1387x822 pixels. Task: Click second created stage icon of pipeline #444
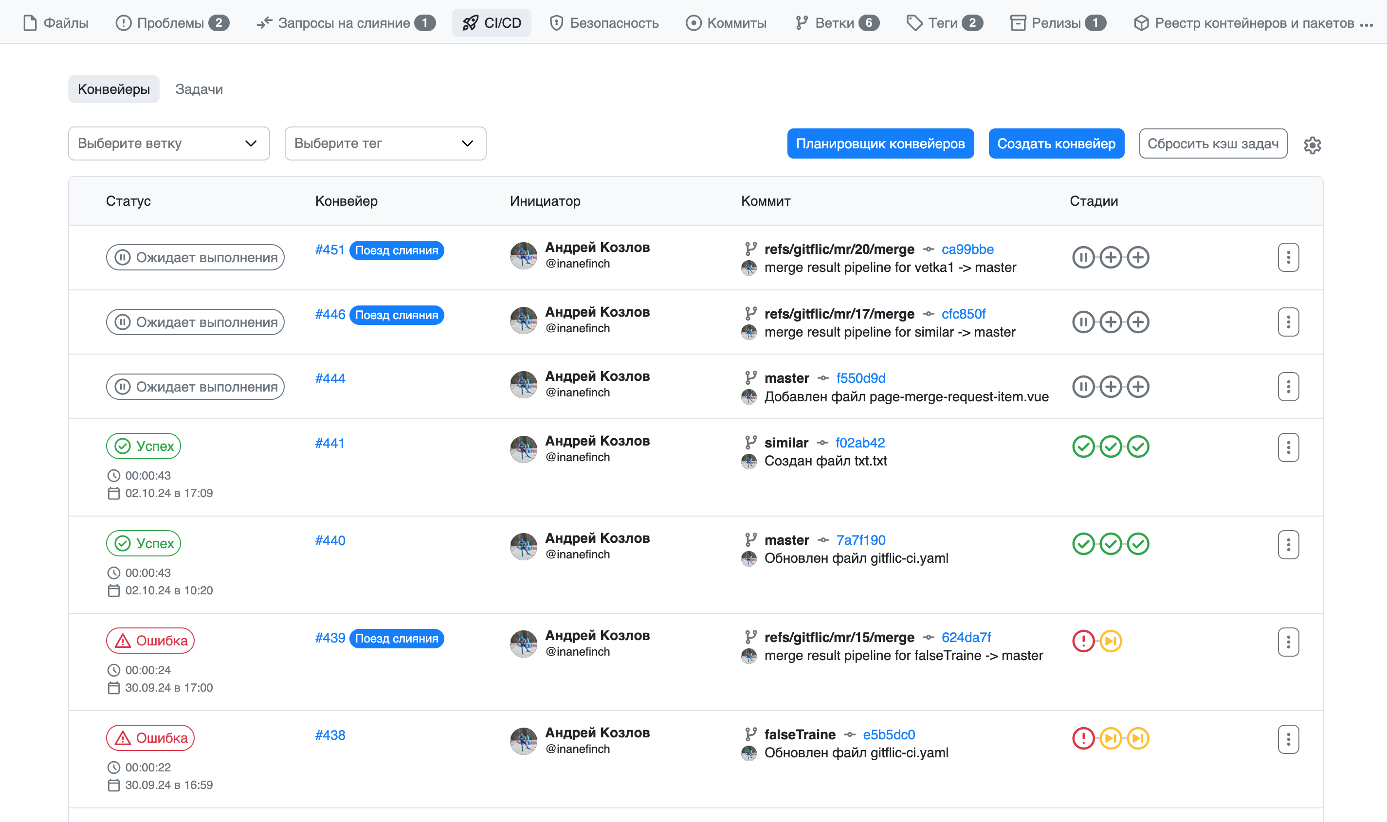pyautogui.click(x=1111, y=387)
